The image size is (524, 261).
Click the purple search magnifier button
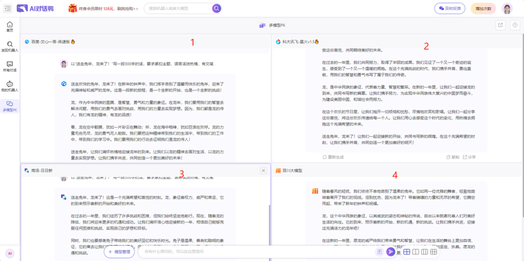point(216,8)
